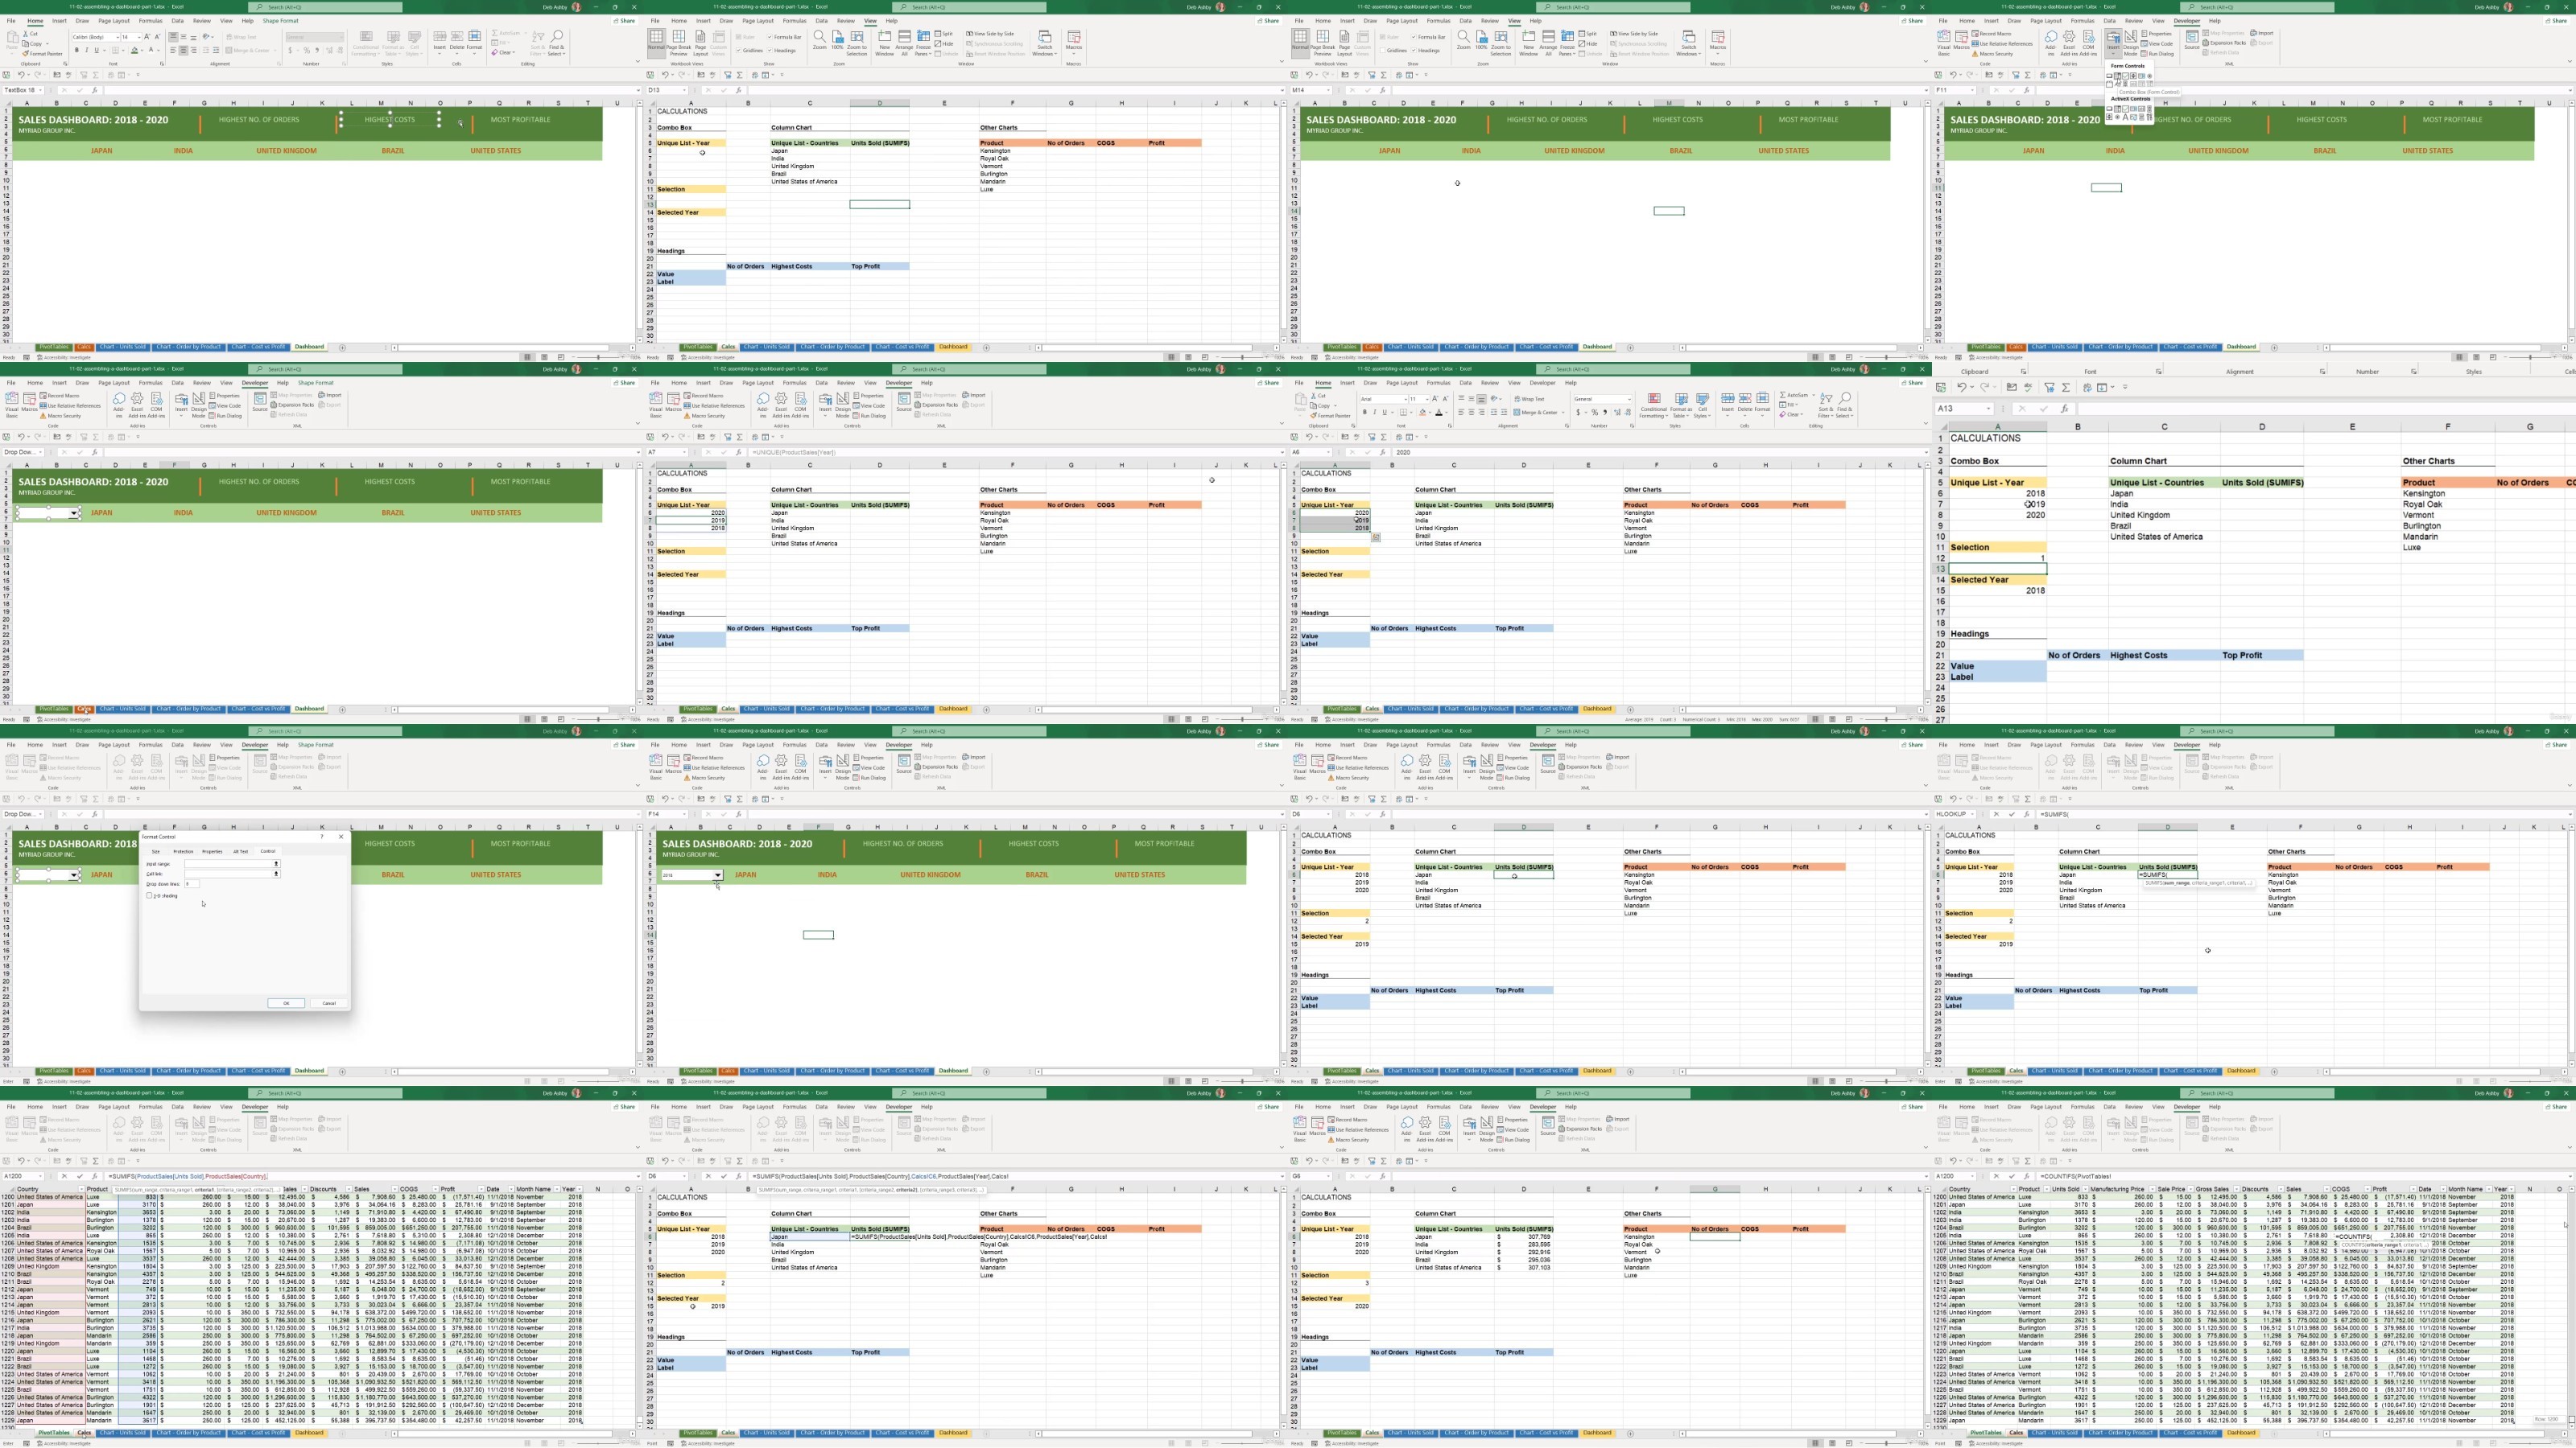The height and width of the screenshot is (1448, 2576).
Task: Open Developer tab in Form Controls window
Action: [x=2186, y=20]
